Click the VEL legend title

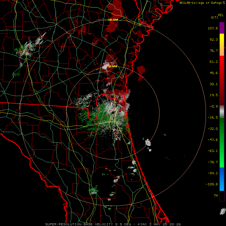coord(220,15)
